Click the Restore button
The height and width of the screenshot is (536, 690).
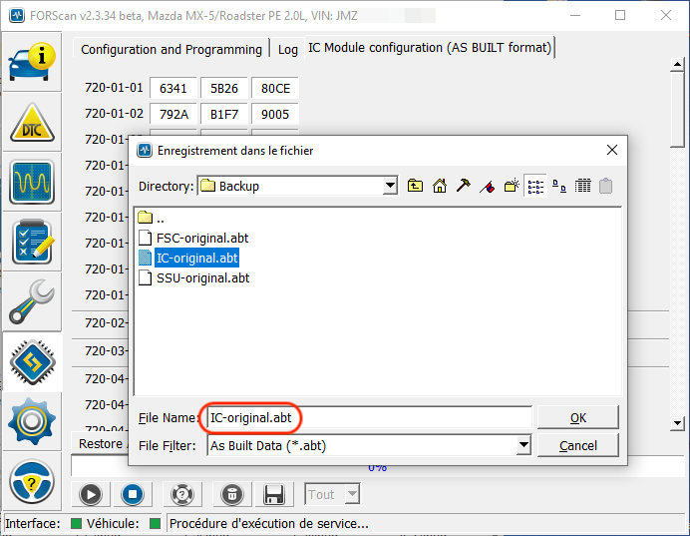coord(101,443)
